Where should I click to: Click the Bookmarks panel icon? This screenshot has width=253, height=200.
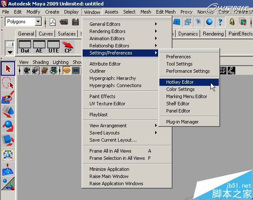(x=45, y=71)
